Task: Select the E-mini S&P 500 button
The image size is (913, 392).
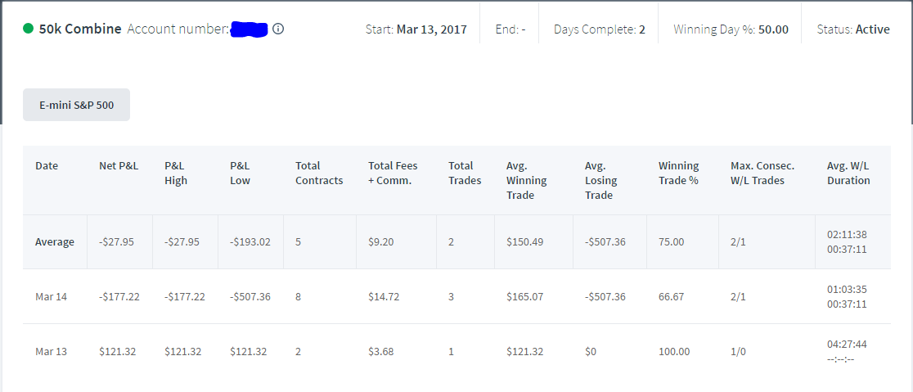Action: click(76, 105)
